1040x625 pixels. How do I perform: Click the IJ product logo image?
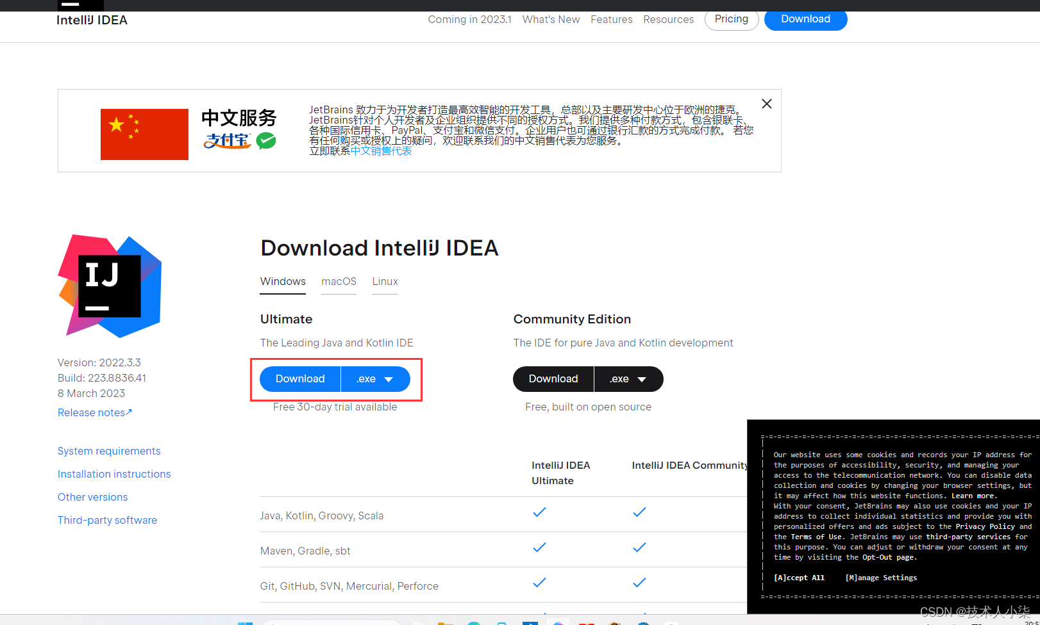click(x=109, y=286)
